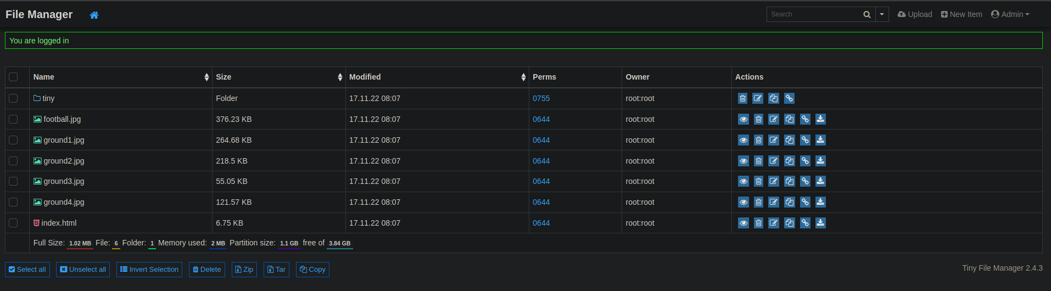The width and height of the screenshot is (1051, 291).
Task: Check the ground4.jpg checkbox
Action: click(13, 202)
